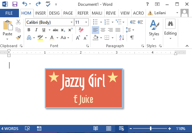The width and height of the screenshot is (192, 133).
Task: Redo the last action
Action: point(38,4)
